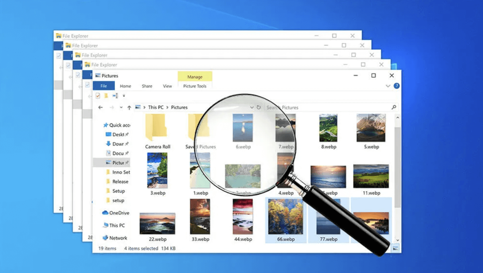Open the Help question mark icon
The width and height of the screenshot is (483, 273).
pyautogui.click(x=396, y=86)
